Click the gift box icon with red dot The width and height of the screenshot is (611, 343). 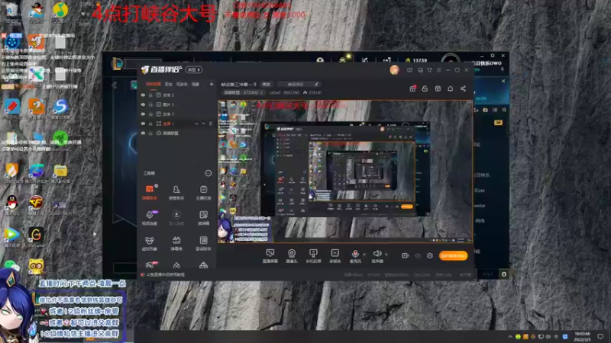[x=412, y=88]
